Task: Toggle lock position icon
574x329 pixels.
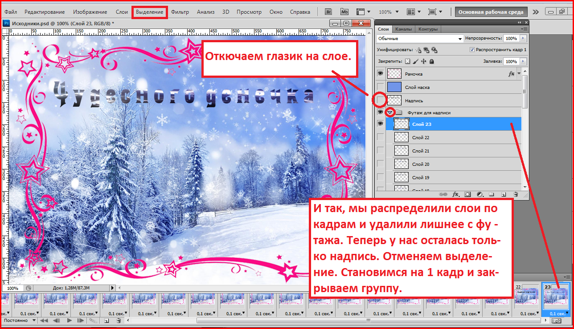Action: (x=423, y=61)
